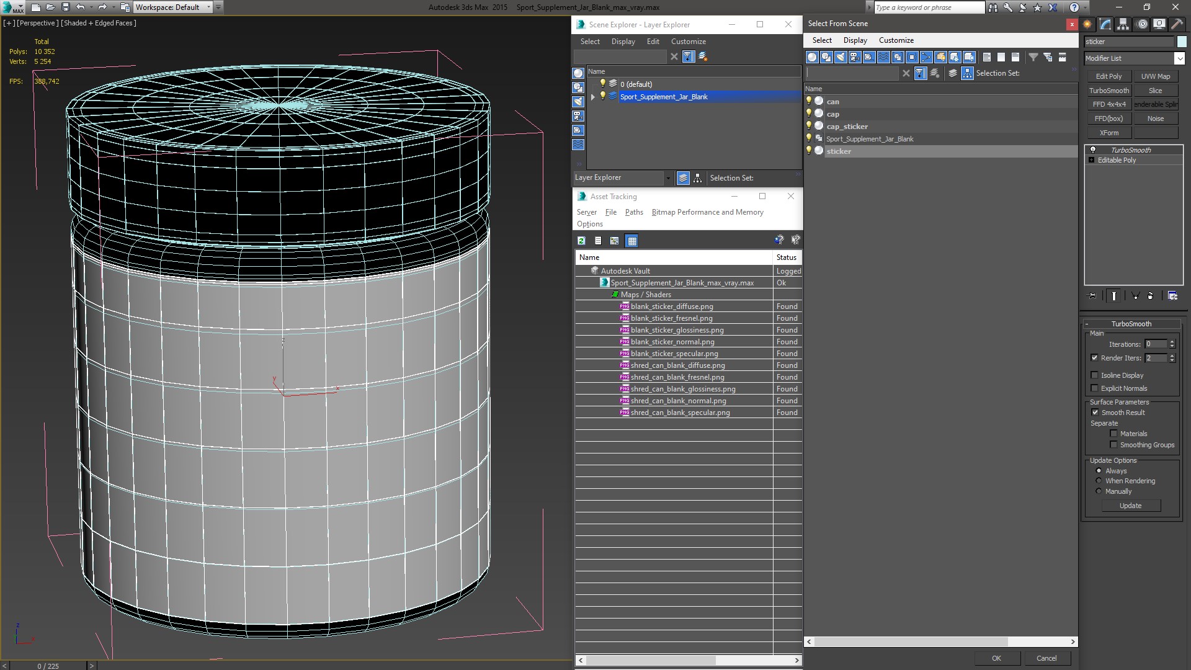This screenshot has height=670, width=1191.
Task: Enable Separate by Smoothing Groups
Action: point(1113,445)
